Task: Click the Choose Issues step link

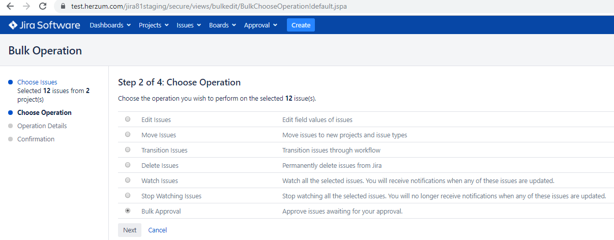Action: (x=37, y=82)
